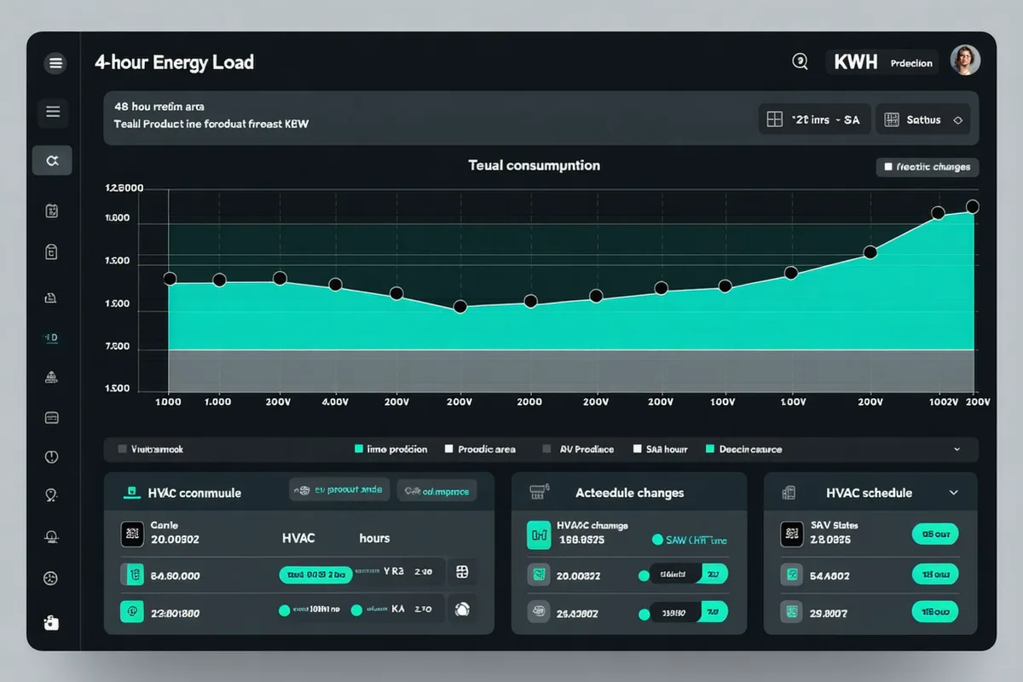Select the highlighted refresh icon in sidebar
This screenshot has width=1023, height=682.
(x=52, y=160)
